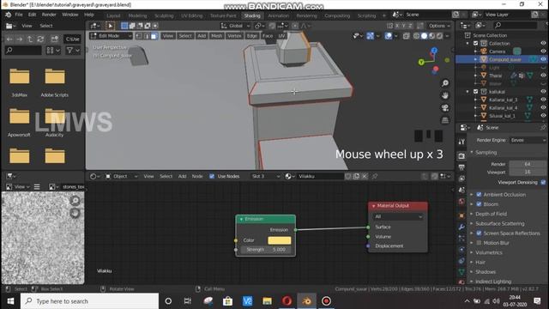The image size is (549, 309).
Task: Click the Windows Start button
Action: coord(10,301)
